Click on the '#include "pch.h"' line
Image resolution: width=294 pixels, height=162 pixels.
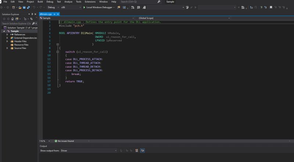(x=71, y=26)
